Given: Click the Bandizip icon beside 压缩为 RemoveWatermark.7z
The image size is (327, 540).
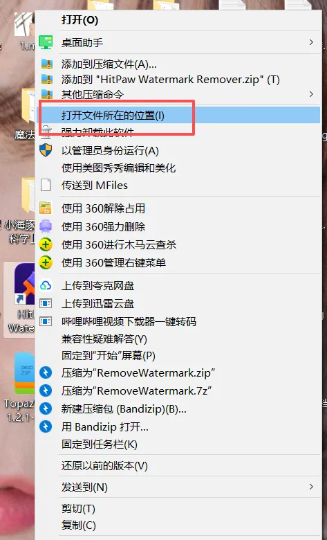Looking at the screenshot, I should [46, 390].
